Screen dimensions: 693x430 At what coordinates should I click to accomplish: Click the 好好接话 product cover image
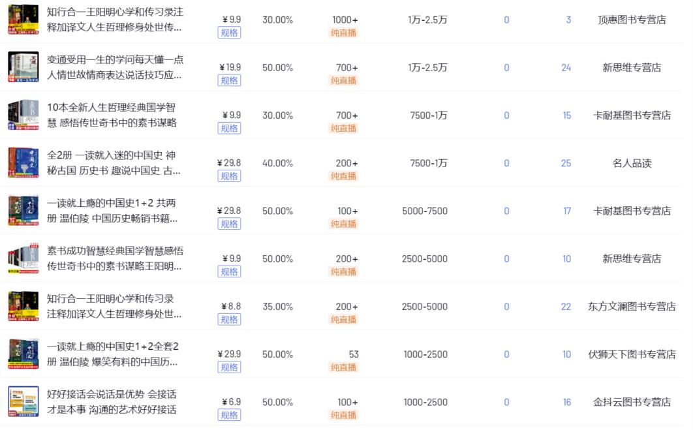[23, 402]
